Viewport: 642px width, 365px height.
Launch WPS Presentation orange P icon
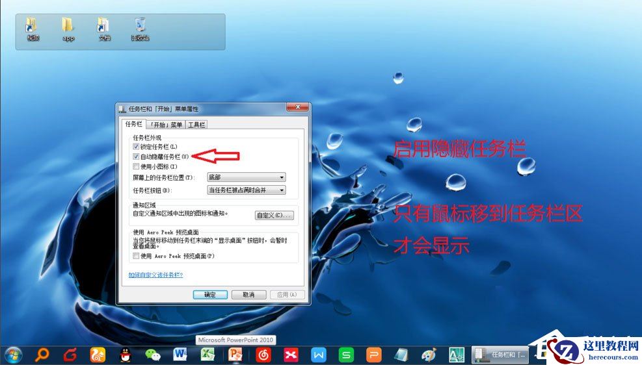374,355
